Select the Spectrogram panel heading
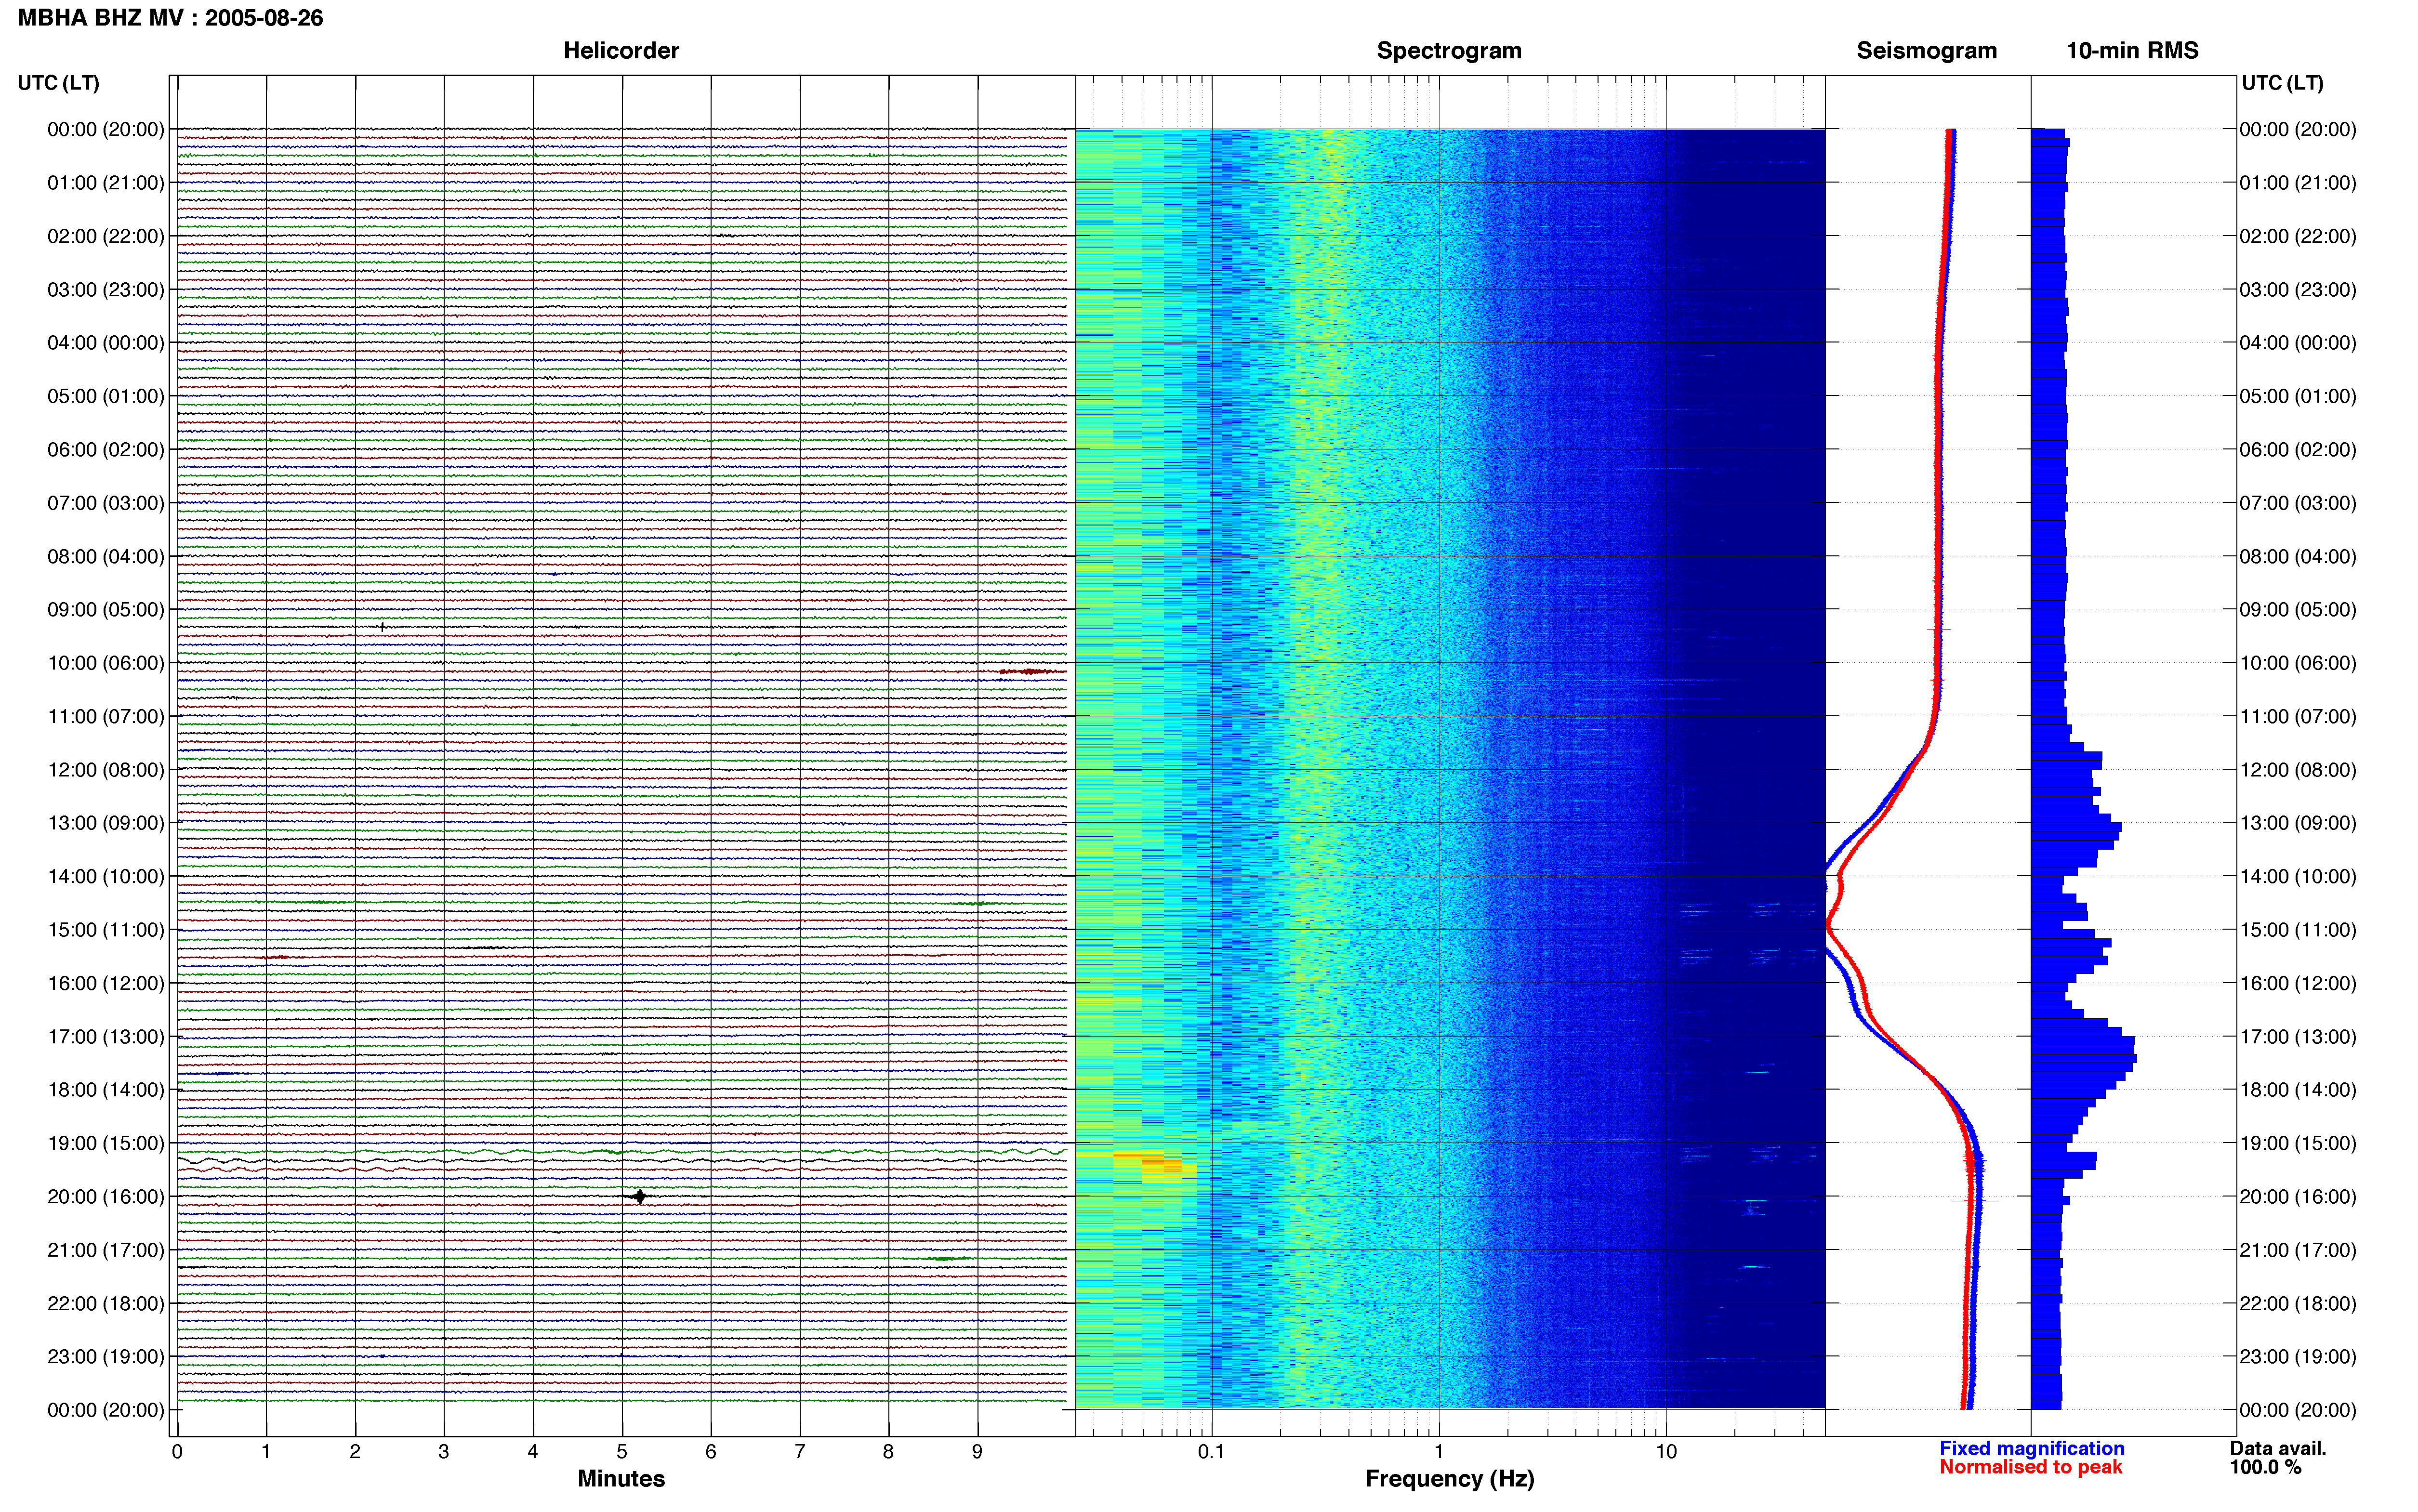This screenshot has width=2418, height=1512. click(1449, 51)
